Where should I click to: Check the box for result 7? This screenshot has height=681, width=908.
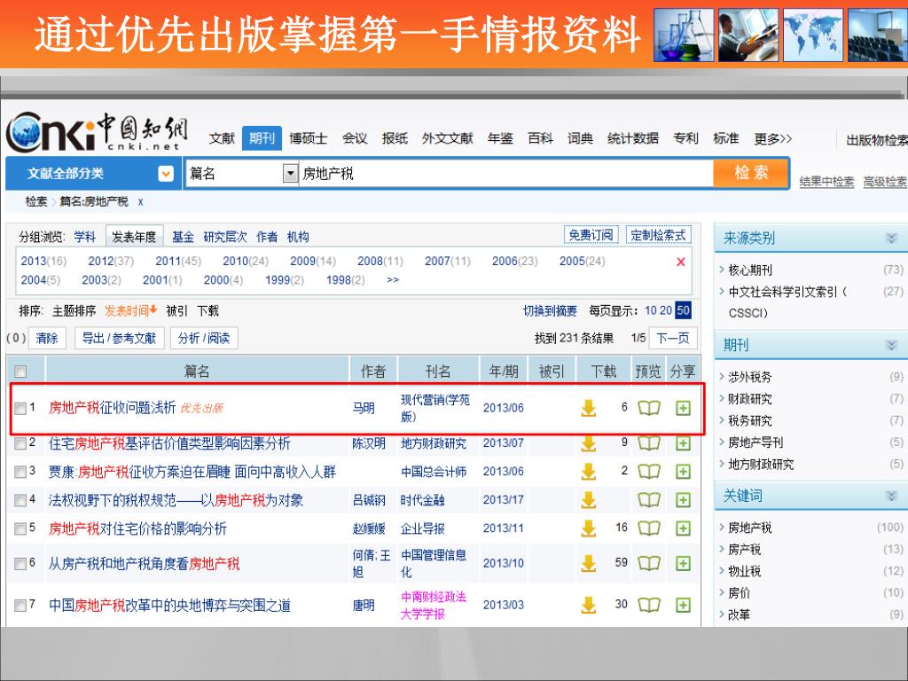(20, 605)
